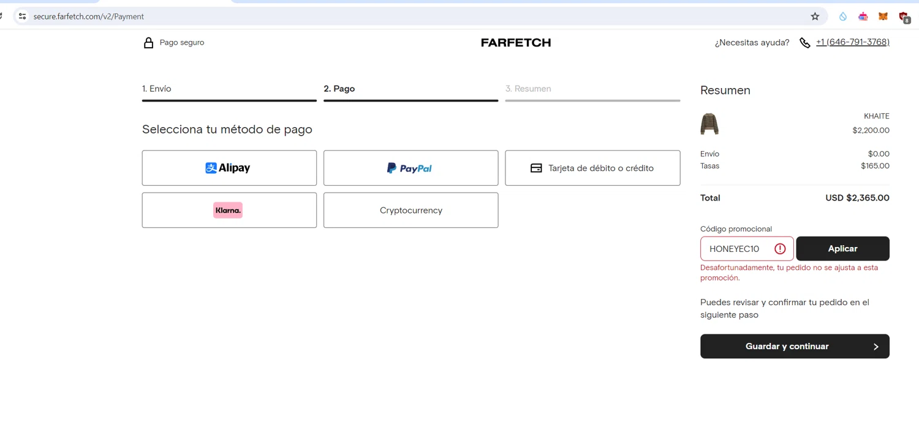Click the padlock icon next to Pago seguro
The image size is (919, 439).
[148, 42]
